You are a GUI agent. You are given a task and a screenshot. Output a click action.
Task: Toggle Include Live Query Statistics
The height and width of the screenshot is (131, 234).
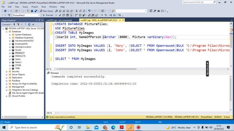pos(80,15)
